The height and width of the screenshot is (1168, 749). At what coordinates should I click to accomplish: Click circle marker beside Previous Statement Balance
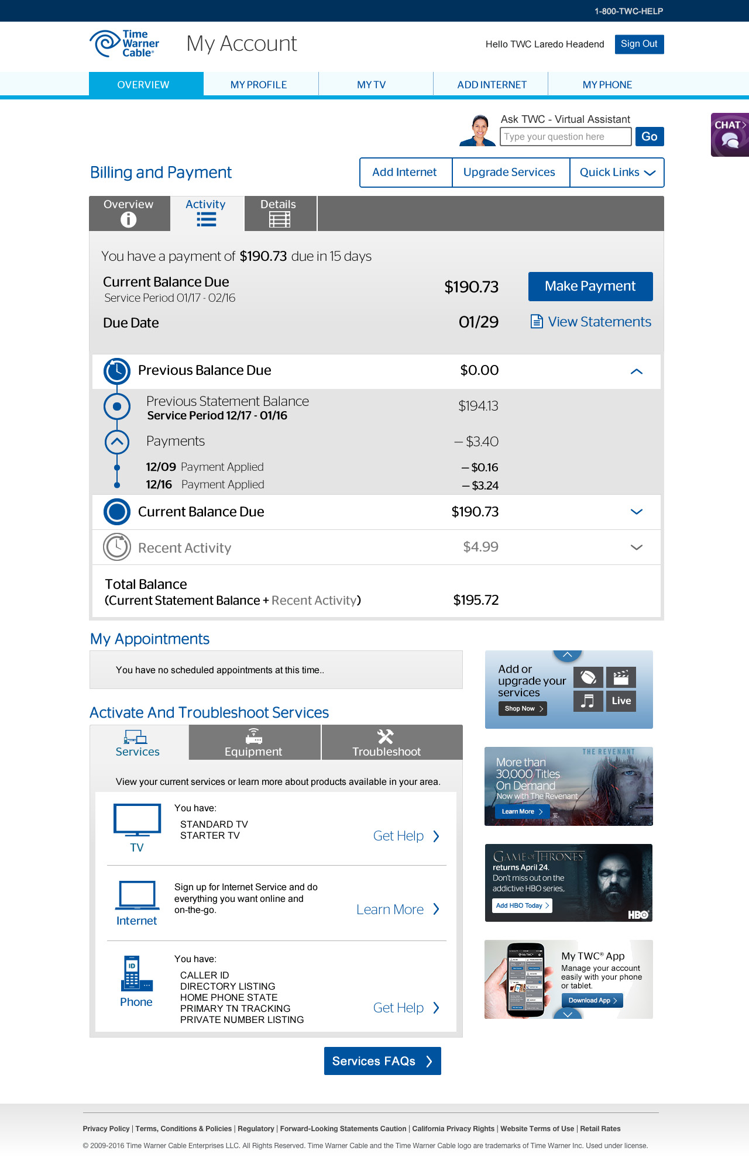tap(117, 406)
